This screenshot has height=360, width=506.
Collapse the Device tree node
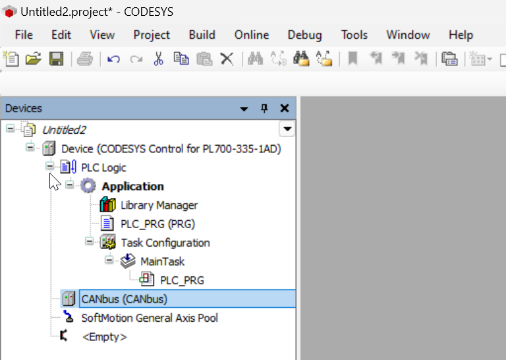pyautogui.click(x=30, y=148)
